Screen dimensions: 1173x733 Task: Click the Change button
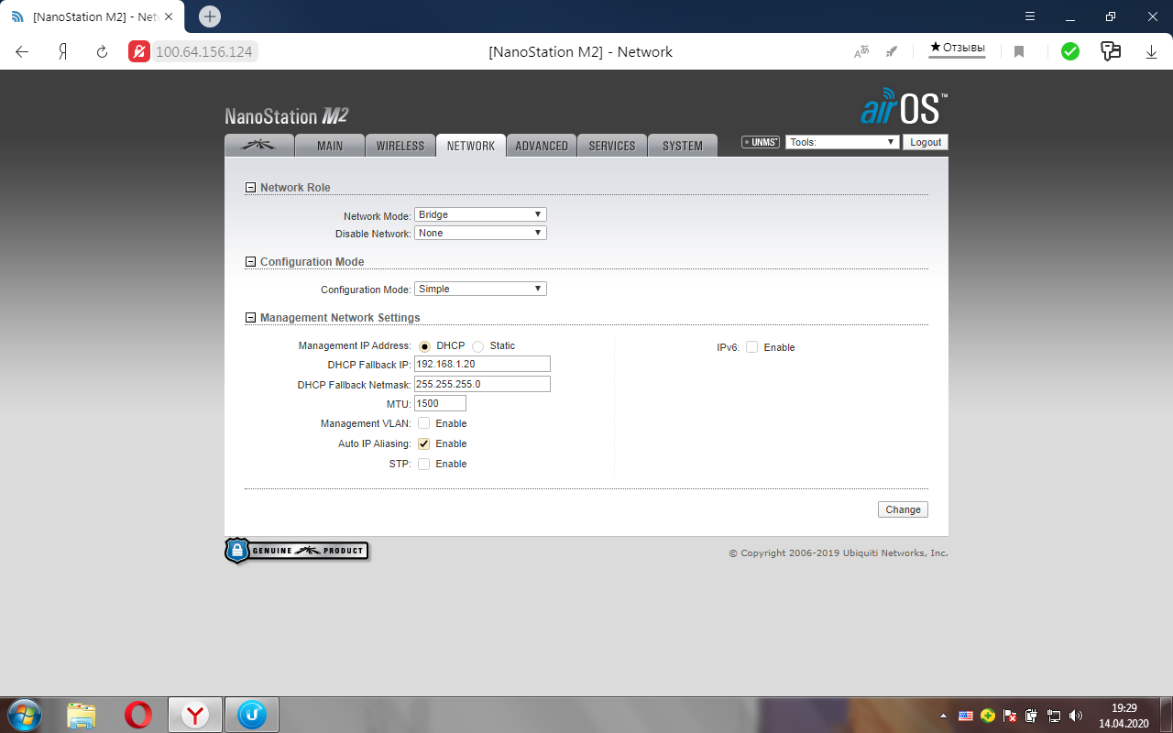903,509
